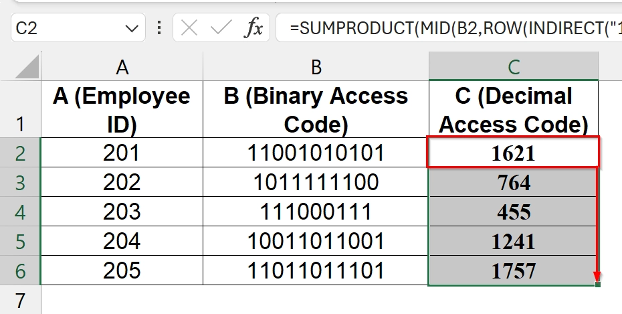
Task: Select binary code cell 1011111100
Action: (x=316, y=182)
